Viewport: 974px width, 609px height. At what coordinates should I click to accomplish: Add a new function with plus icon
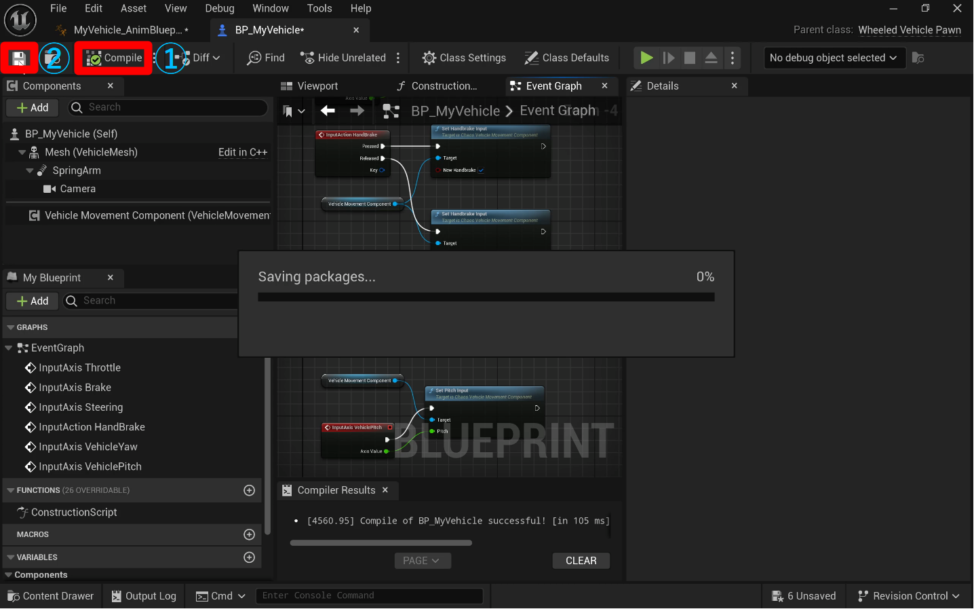click(x=250, y=490)
